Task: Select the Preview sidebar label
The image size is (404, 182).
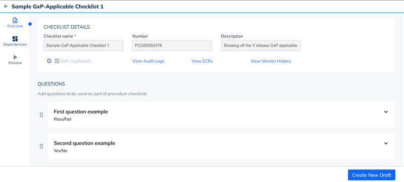Action: click(15, 63)
